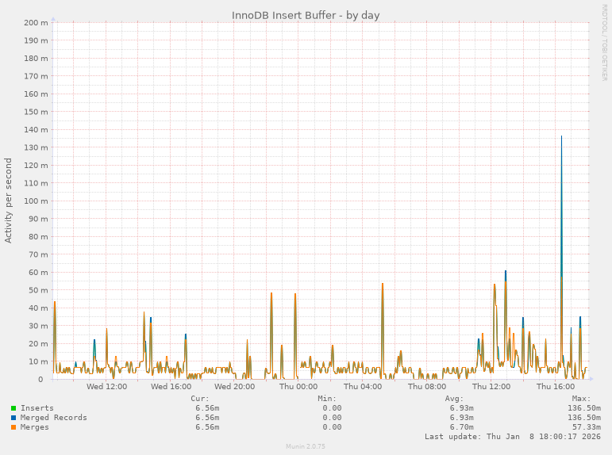Select the 'Inserts' legend label
The image size is (612, 455).
(x=37, y=408)
